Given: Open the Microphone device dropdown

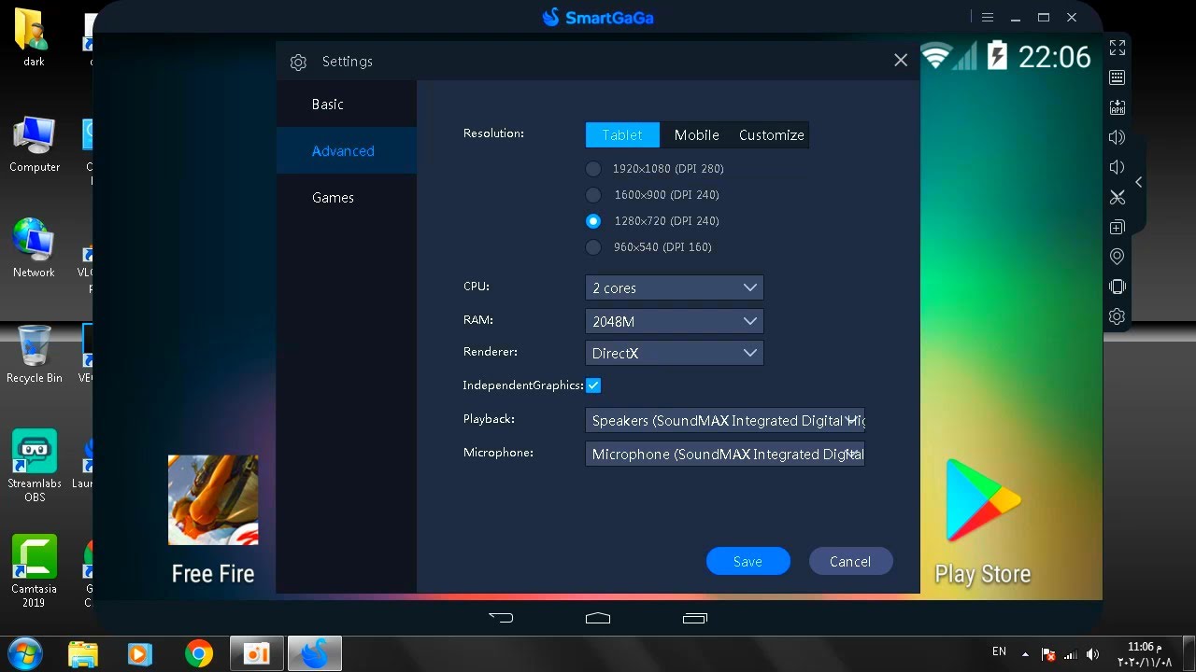Looking at the screenshot, I should tap(725, 454).
